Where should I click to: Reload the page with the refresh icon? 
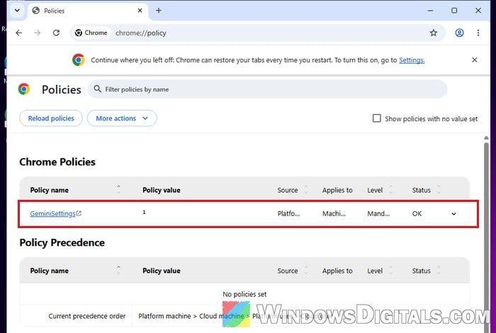(56, 33)
